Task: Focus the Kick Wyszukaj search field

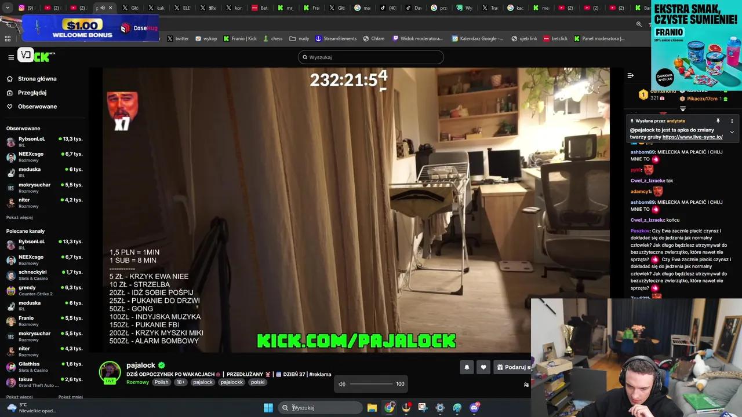Action: tap(371, 57)
